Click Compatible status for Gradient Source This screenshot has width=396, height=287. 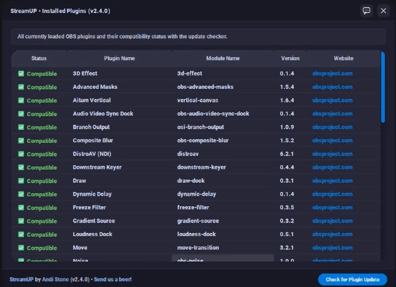(x=42, y=221)
